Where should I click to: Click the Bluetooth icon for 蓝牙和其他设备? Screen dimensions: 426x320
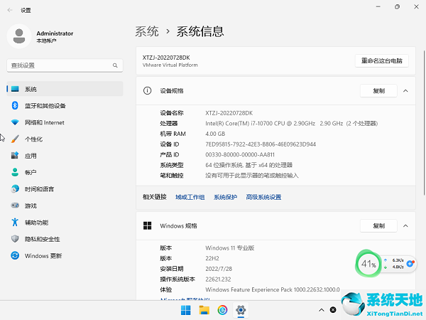pos(15,106)
